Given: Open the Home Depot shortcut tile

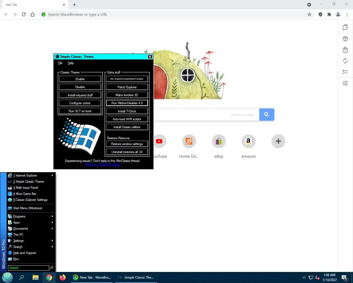Looking at the screenshot, I should click(189, 141).
